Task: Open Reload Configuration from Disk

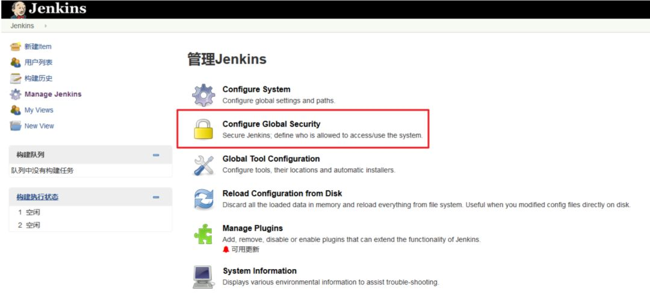Action: pos(282,193)
